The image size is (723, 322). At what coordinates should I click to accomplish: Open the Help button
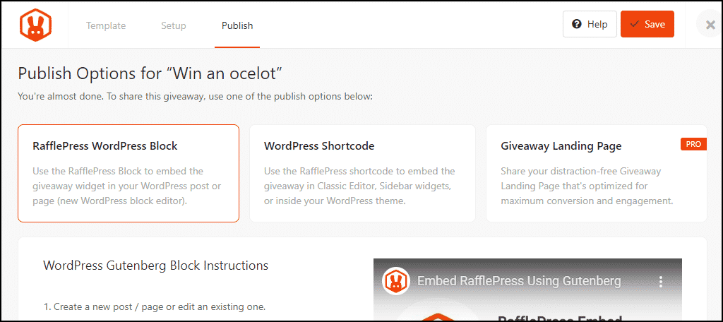tap(590, 25)
